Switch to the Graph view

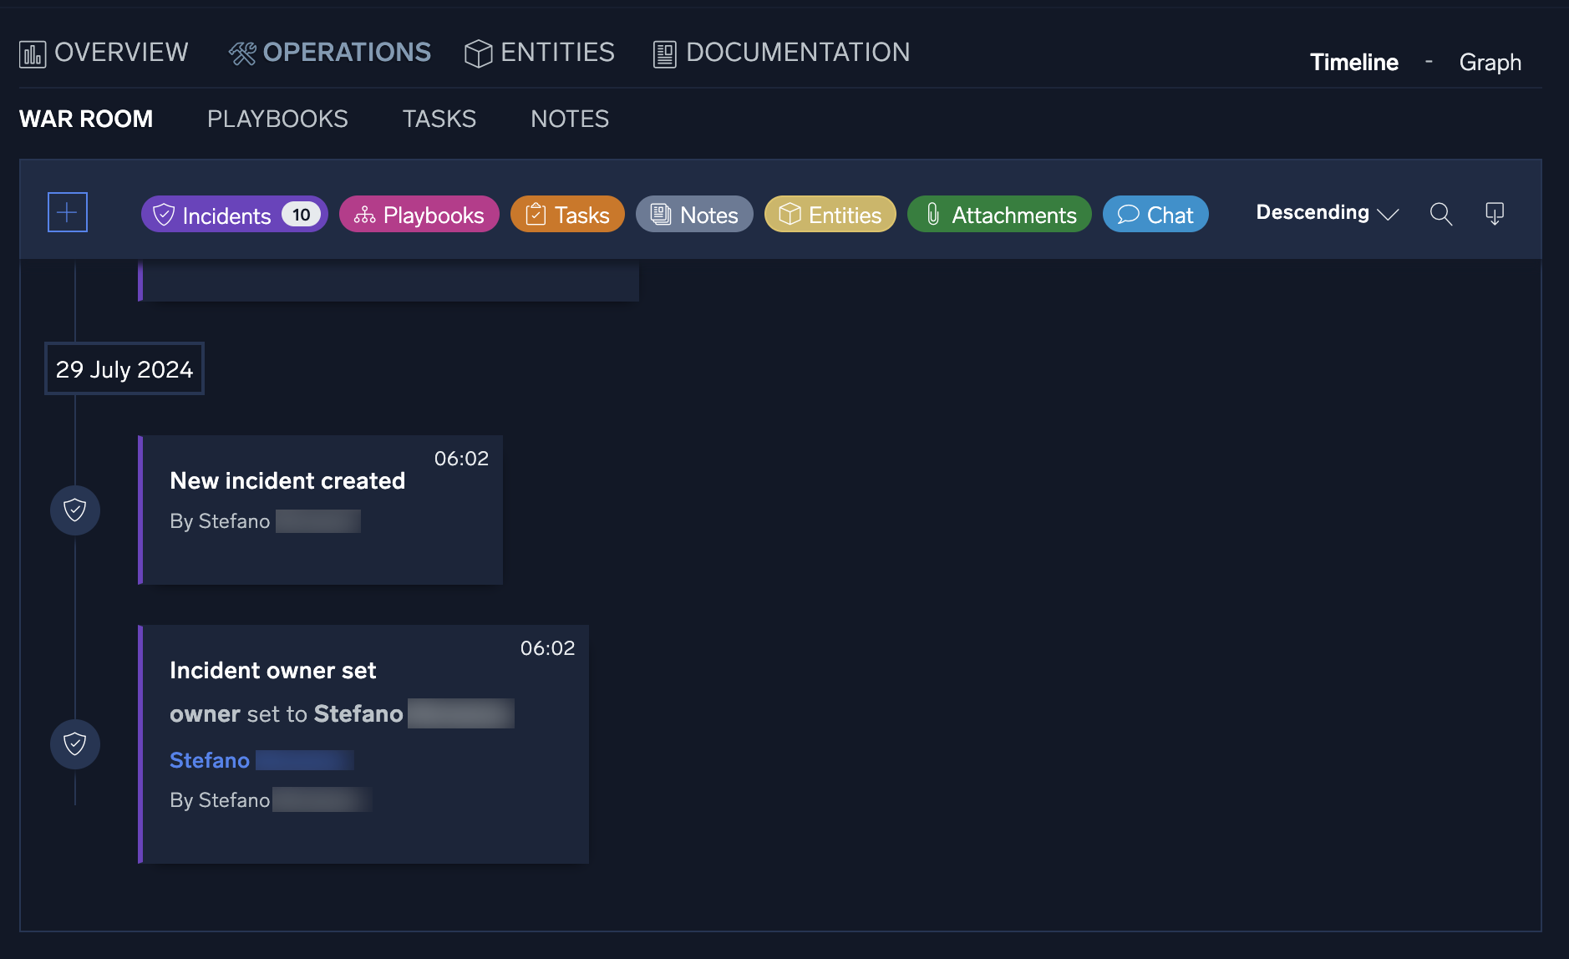1490,63
